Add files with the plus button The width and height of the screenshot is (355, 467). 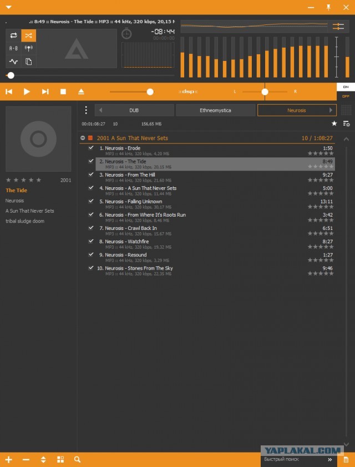9,460
